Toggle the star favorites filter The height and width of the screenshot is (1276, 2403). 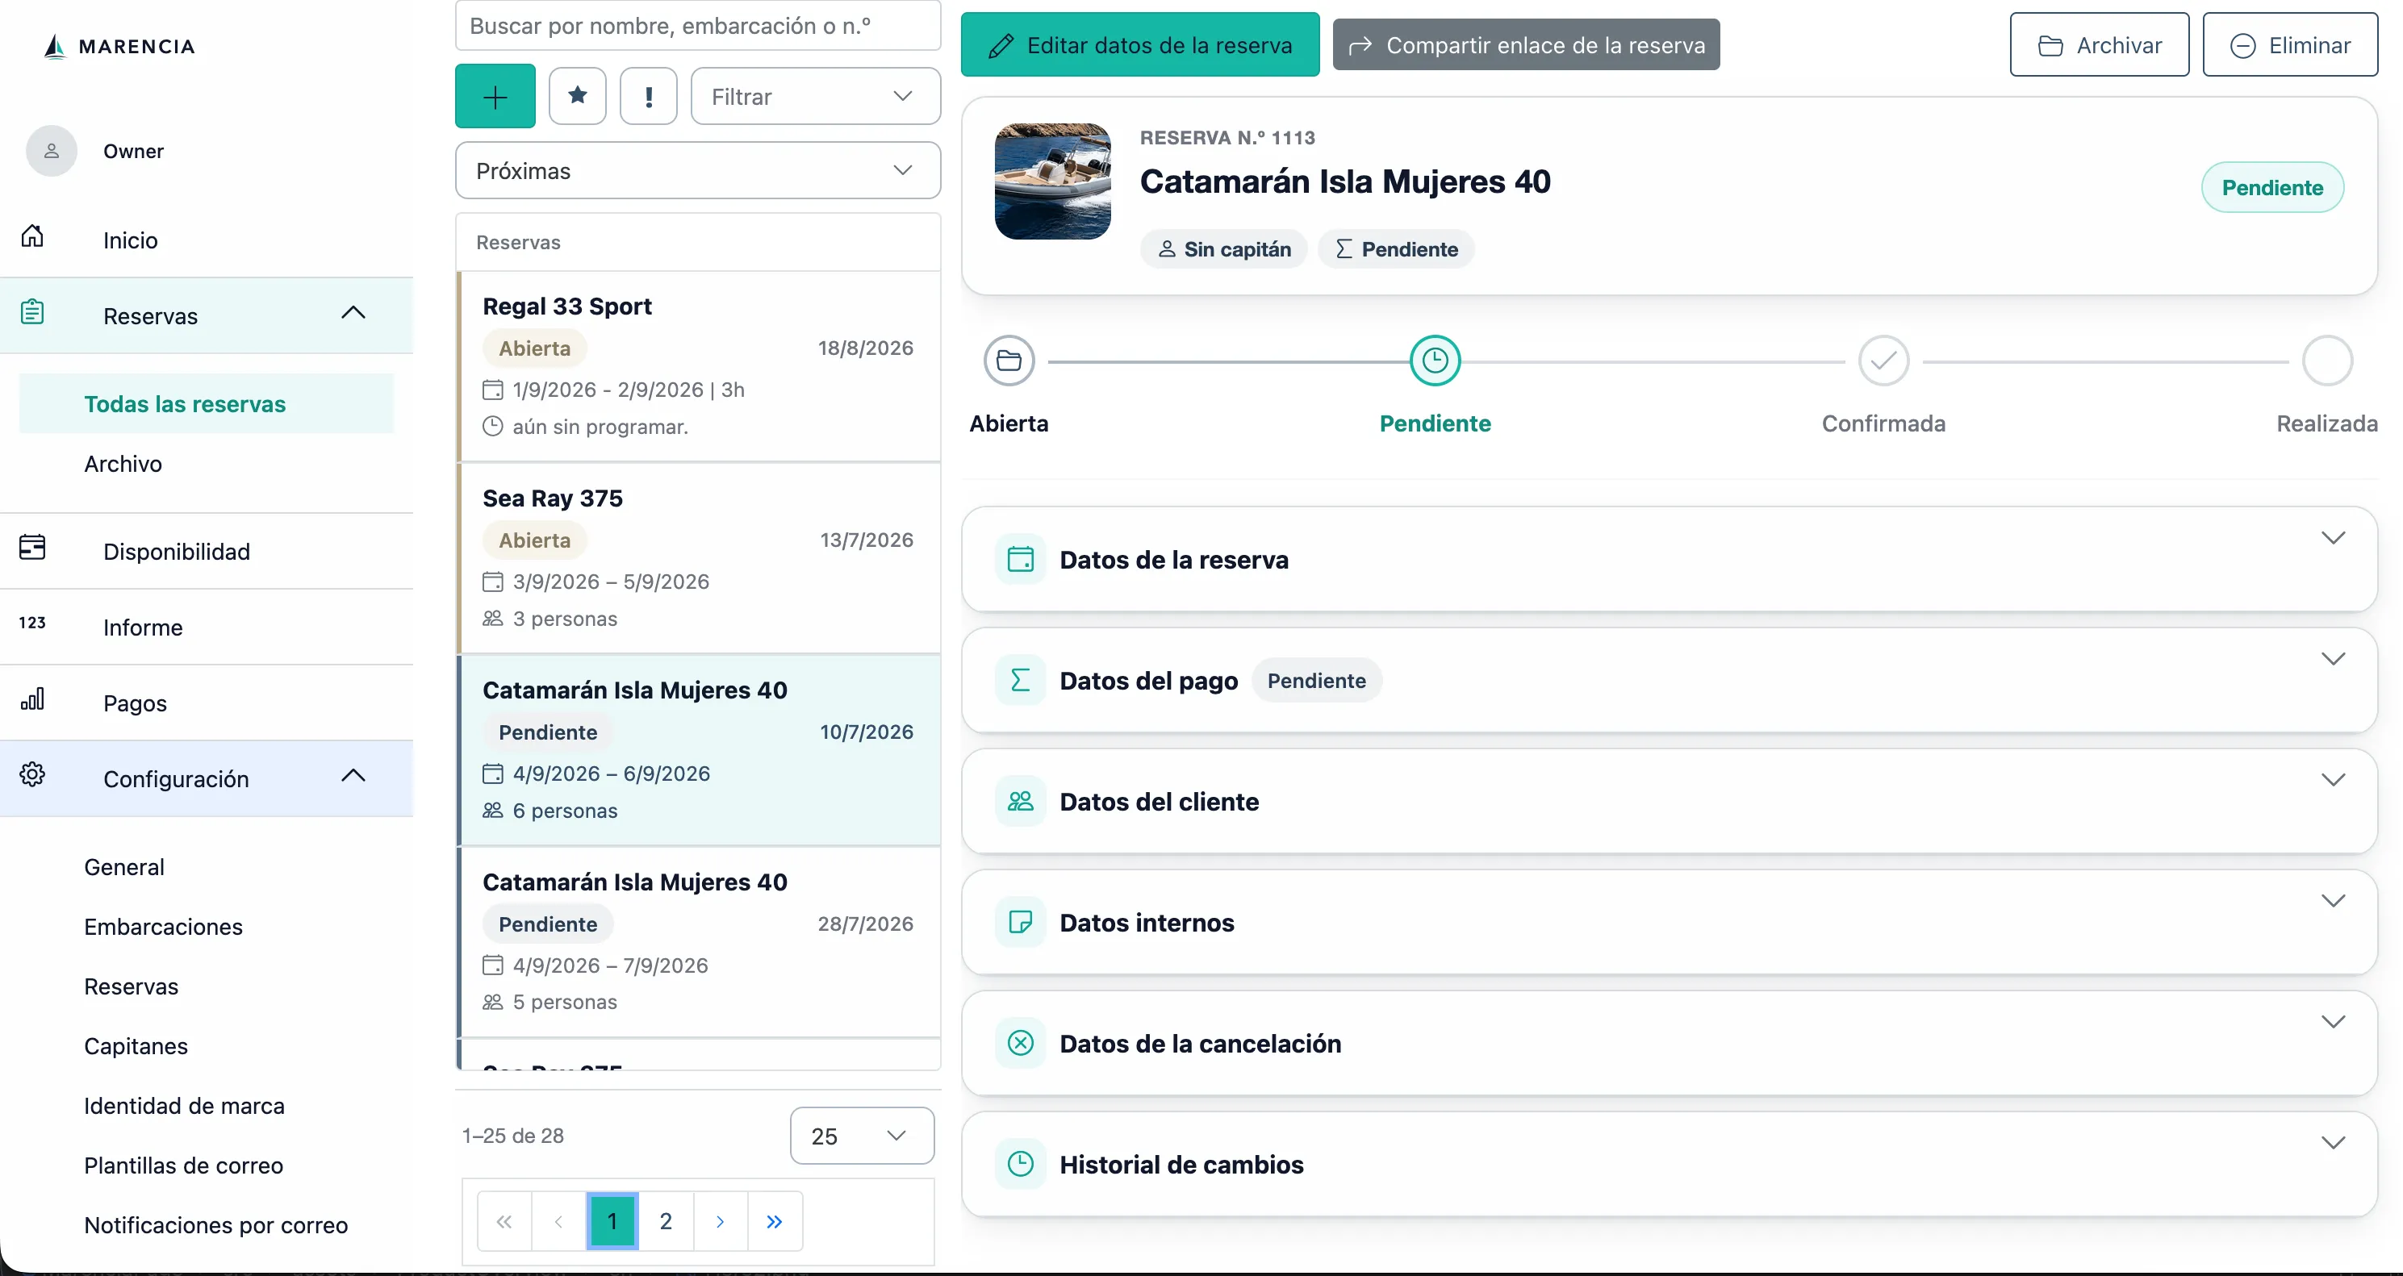[x=578, y=95]
